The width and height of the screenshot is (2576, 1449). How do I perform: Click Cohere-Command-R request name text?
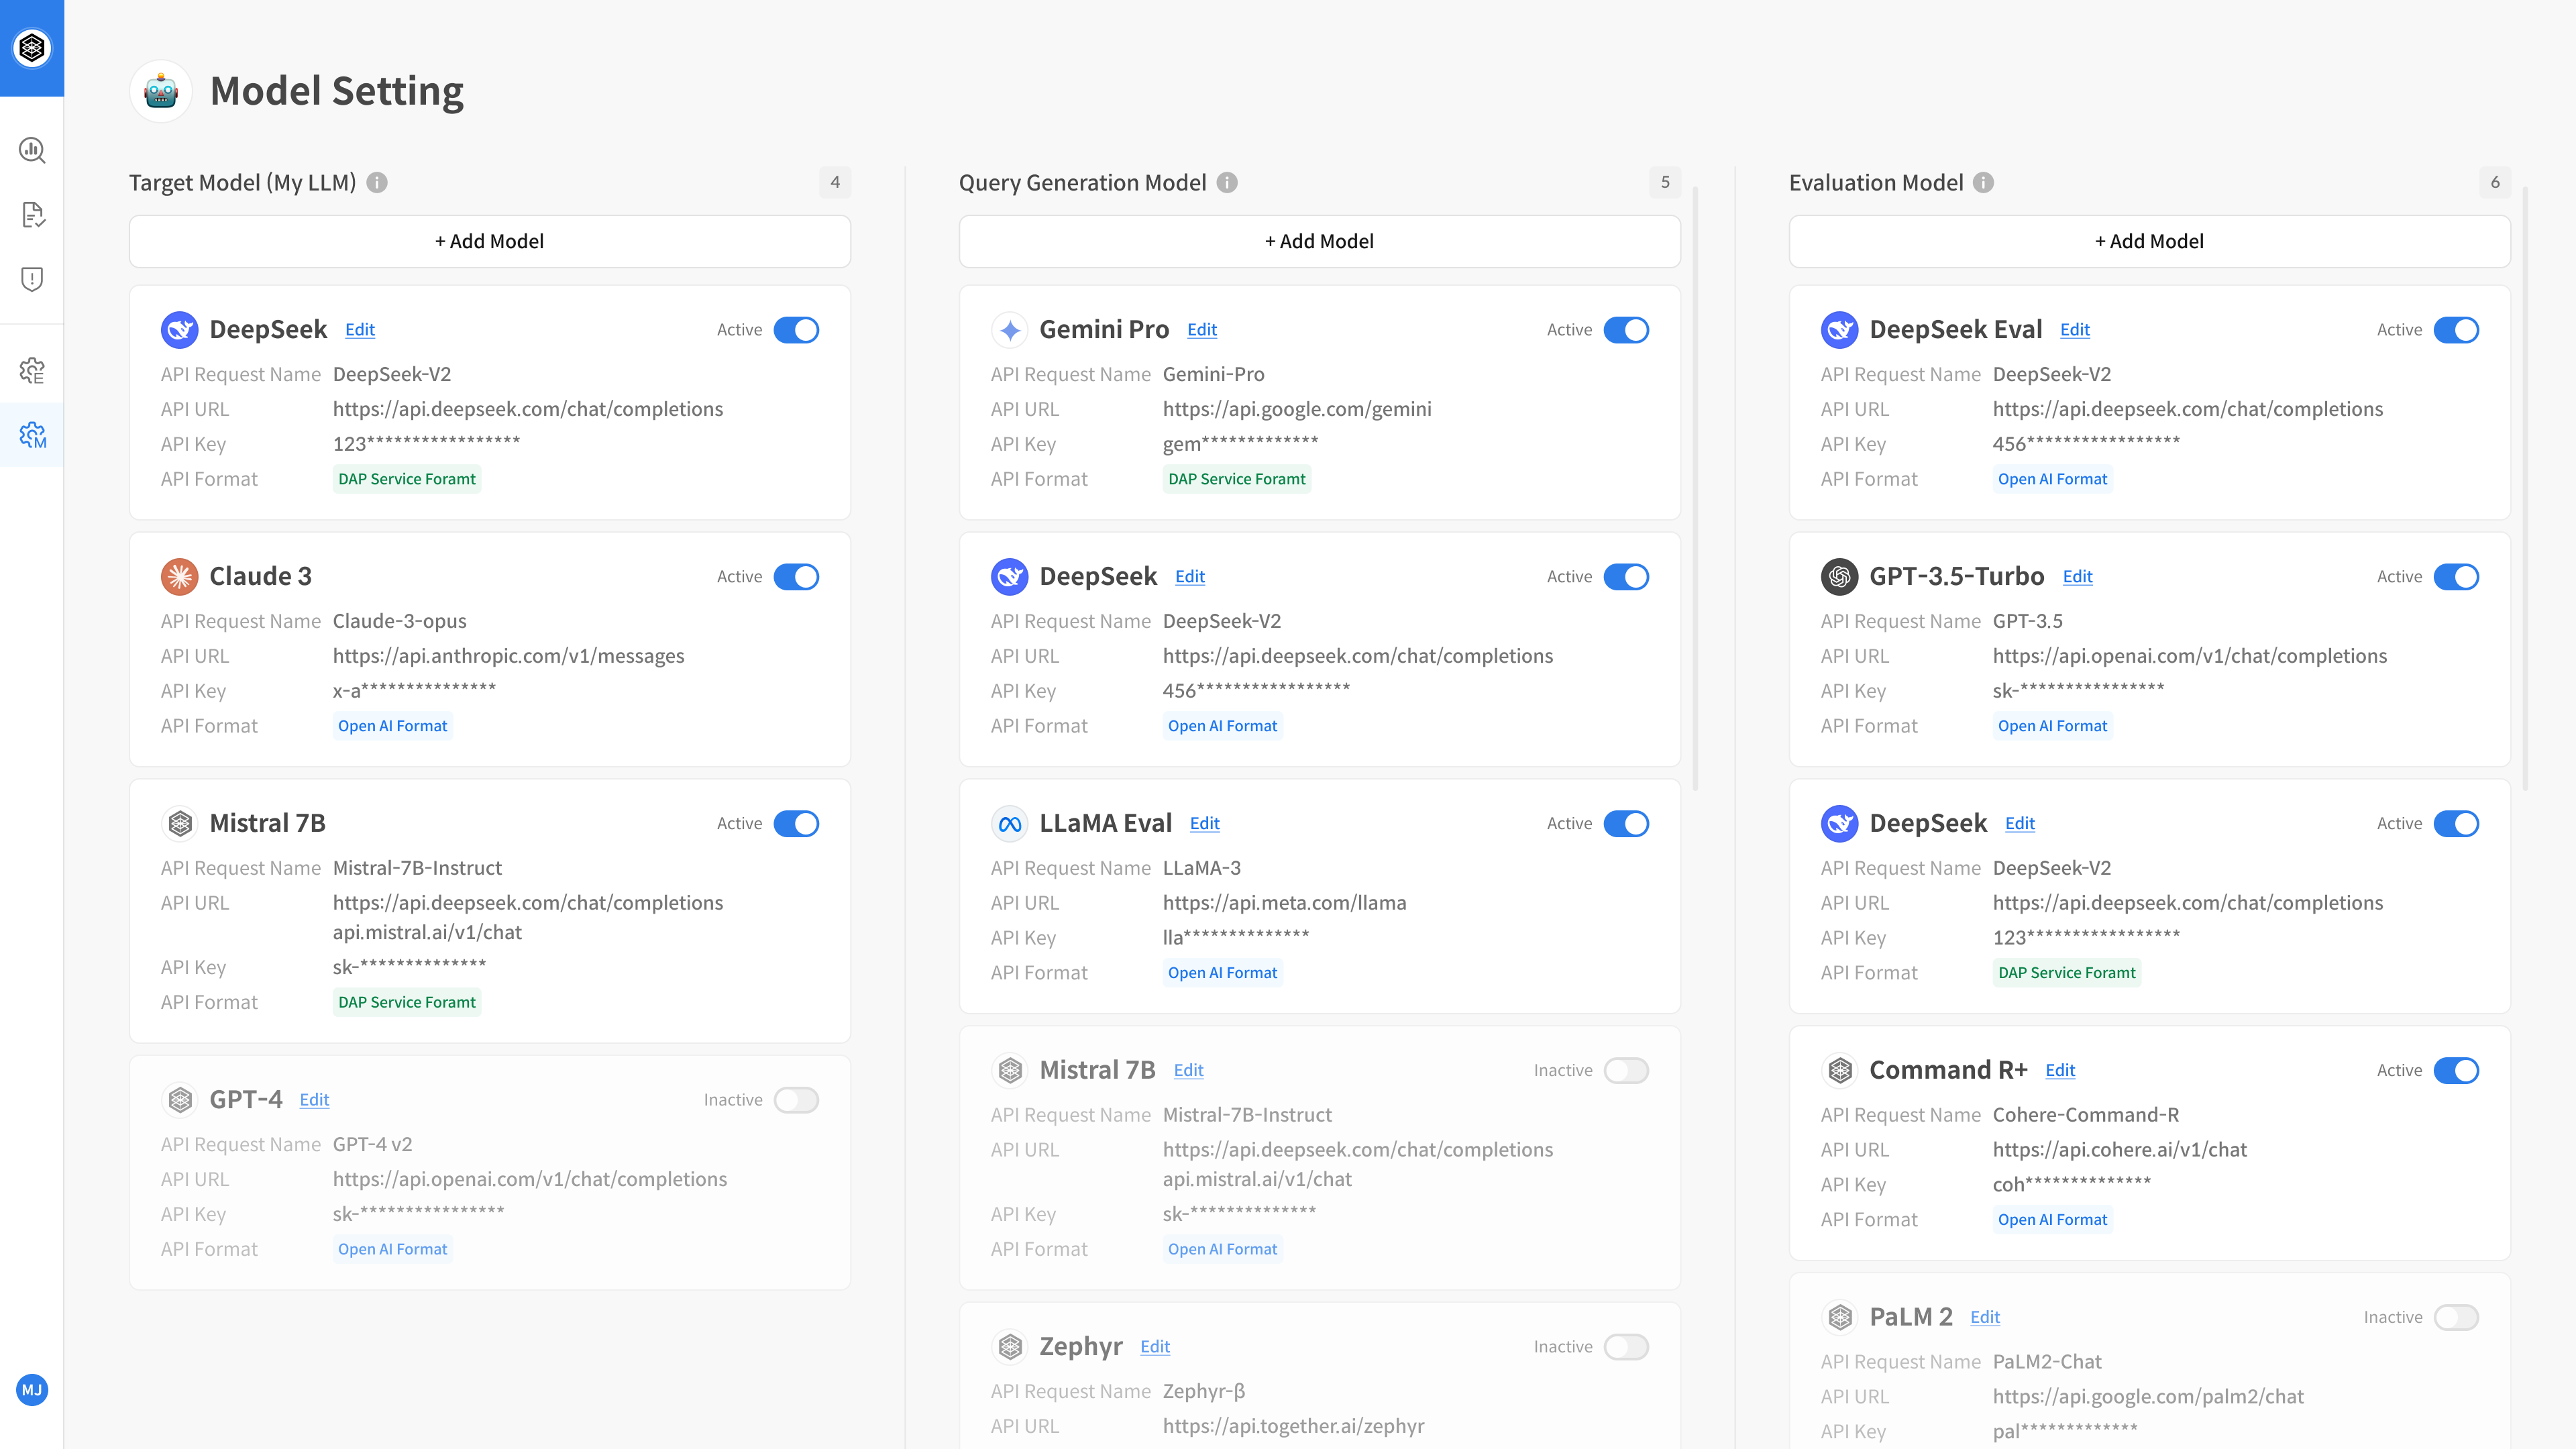2086,1115
